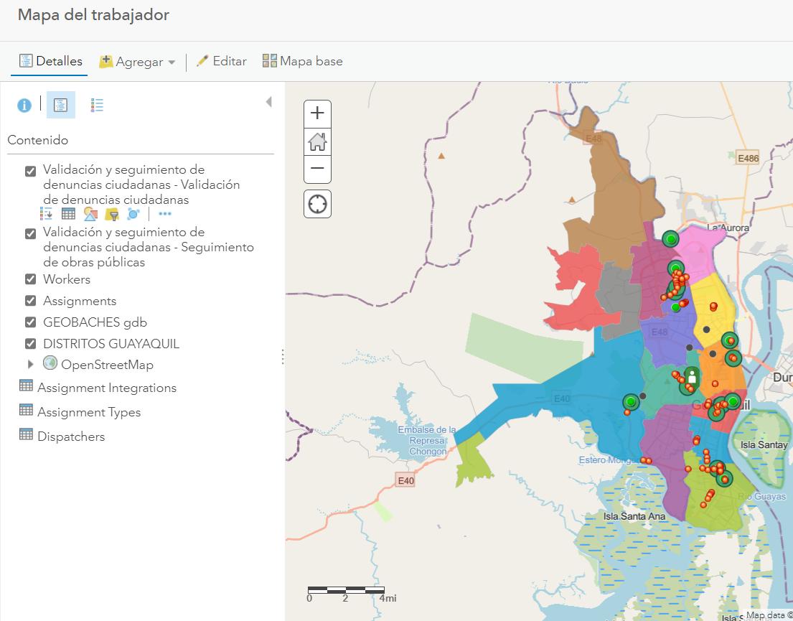
Task: Open the change style icon under first layer
Action: point(90,214)
